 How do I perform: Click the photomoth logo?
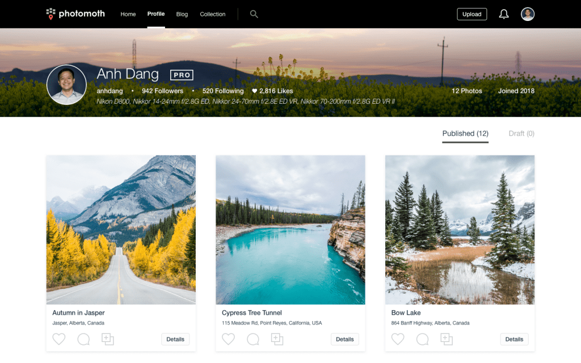[x=75, y=14]
